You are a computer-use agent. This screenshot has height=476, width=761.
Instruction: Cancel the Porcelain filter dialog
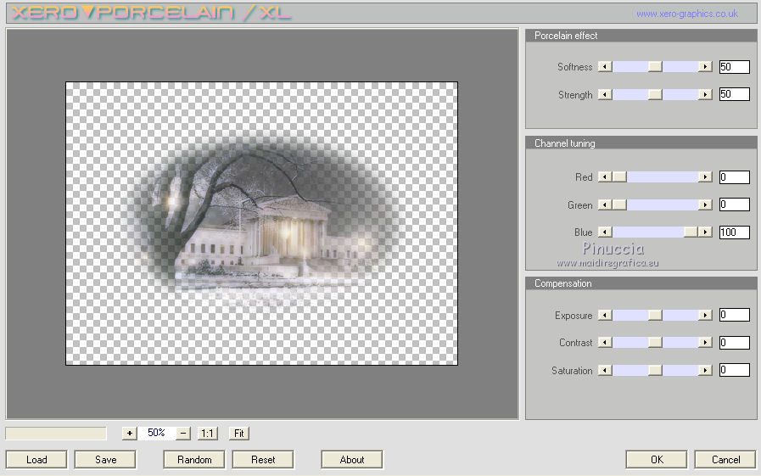[725, 460]
